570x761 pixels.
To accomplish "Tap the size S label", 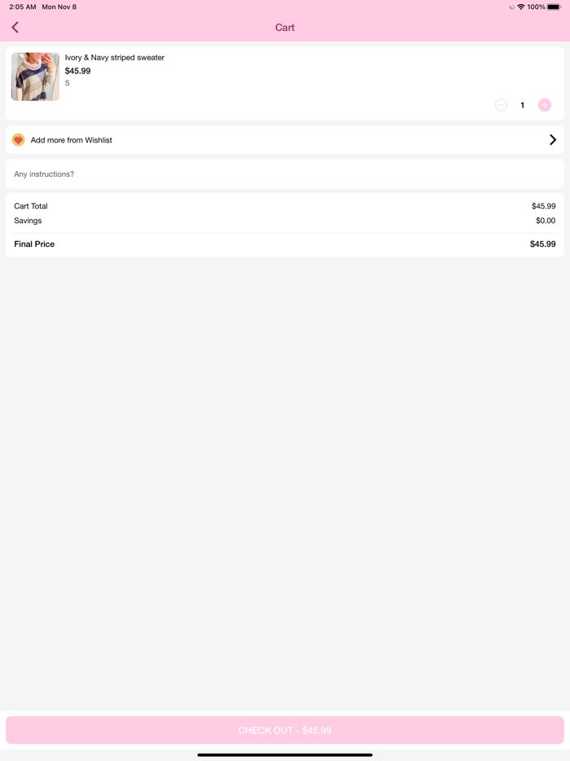I will pos(68,83).
